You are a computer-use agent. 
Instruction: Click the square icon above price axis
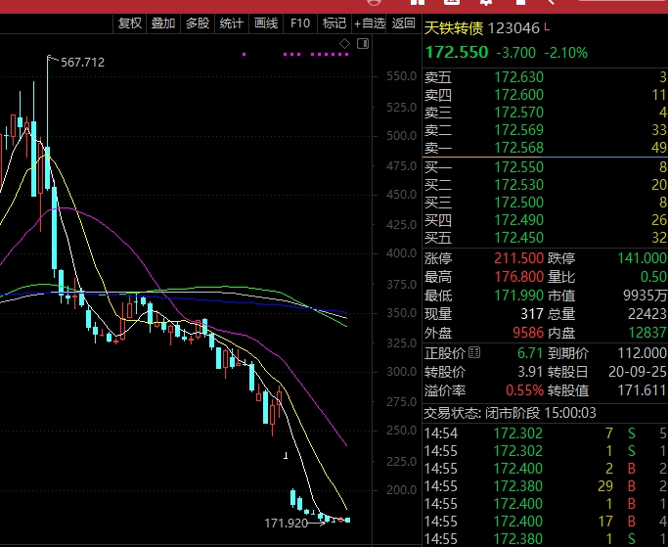363,45
